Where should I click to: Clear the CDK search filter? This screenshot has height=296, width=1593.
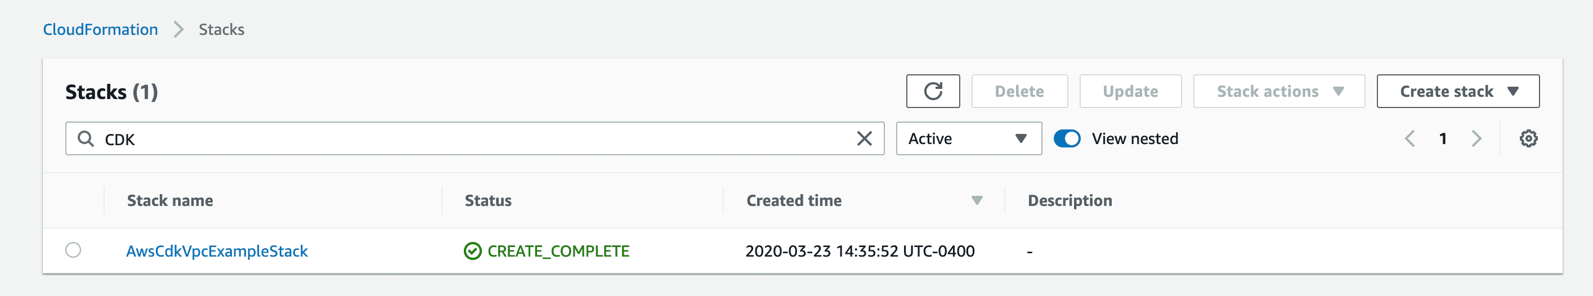(x=864, y=138)
